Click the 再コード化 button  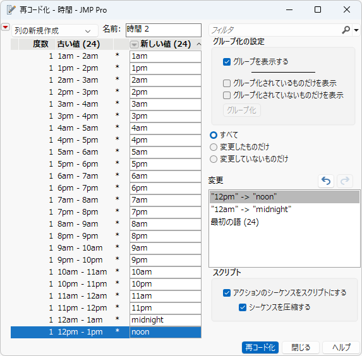tap(260, 347)
